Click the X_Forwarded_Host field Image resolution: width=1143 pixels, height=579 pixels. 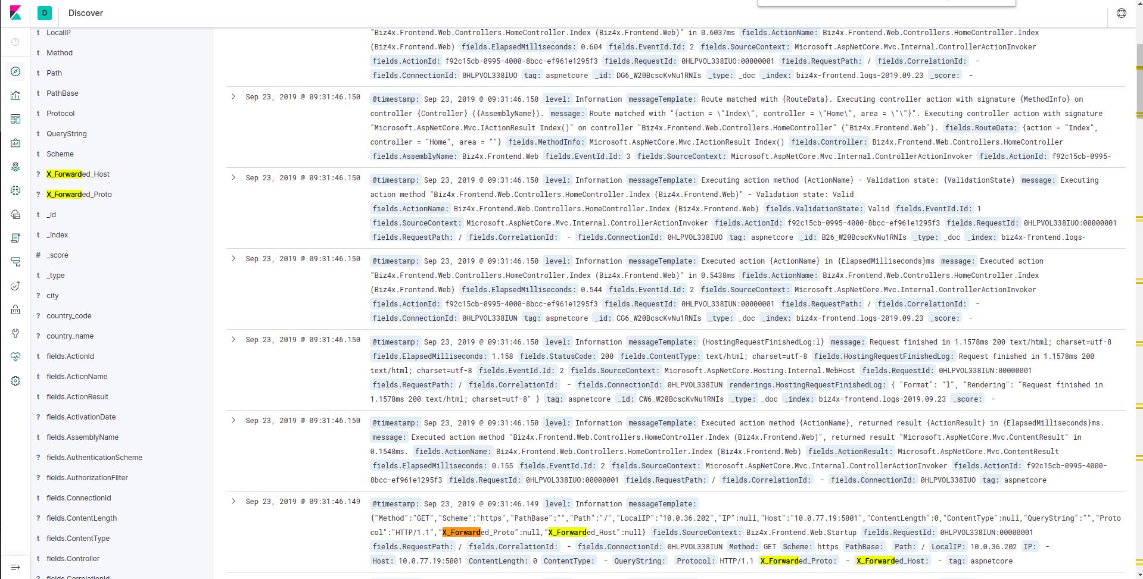pos(77,174)
